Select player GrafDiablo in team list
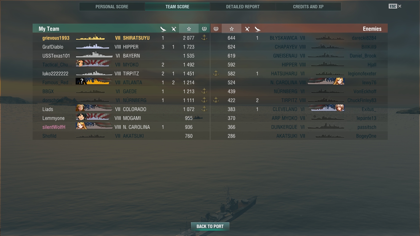The height and width of the screenshot is (236, 420). (x=53, y=47)
